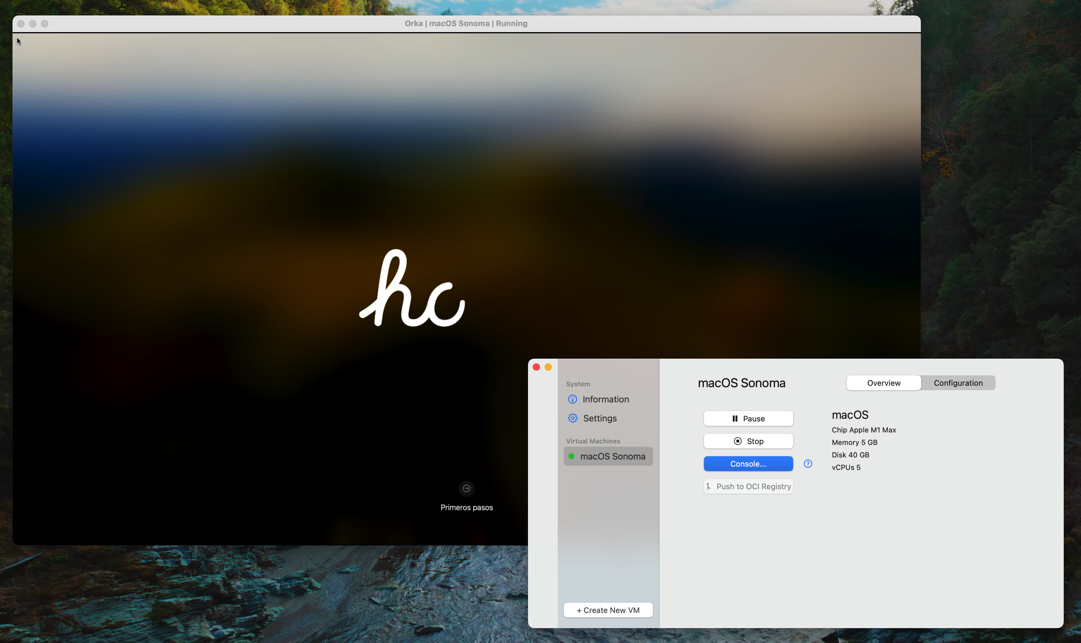Select the Overview tab
Viewport: 1081px width, 643px height.
(x=883, y=382)
